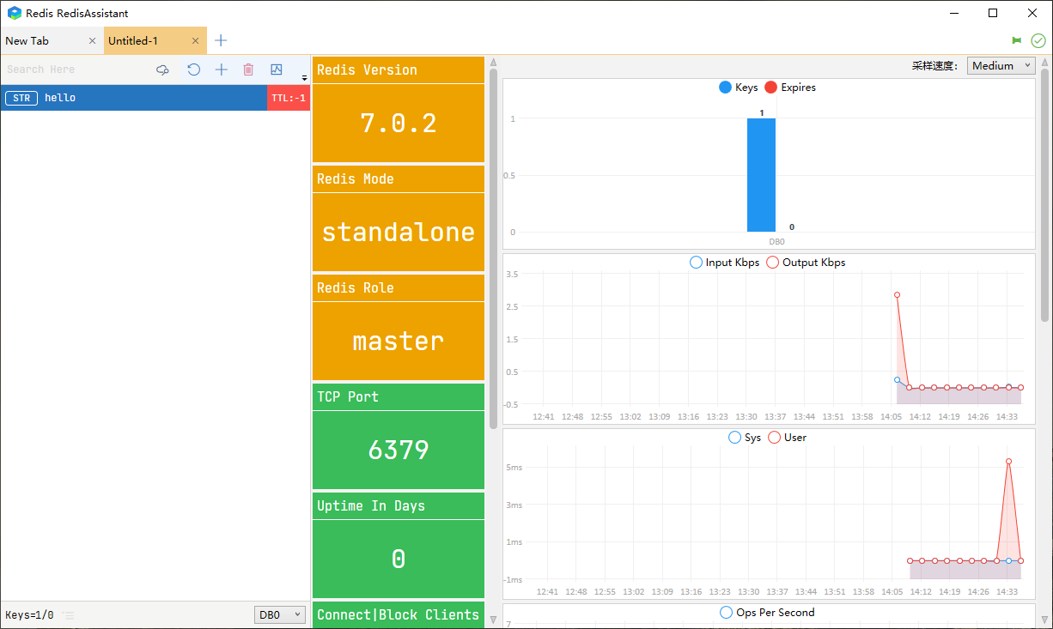Click the User CPU spike data point
The image size is (1053, 629).
(1008, 462)
